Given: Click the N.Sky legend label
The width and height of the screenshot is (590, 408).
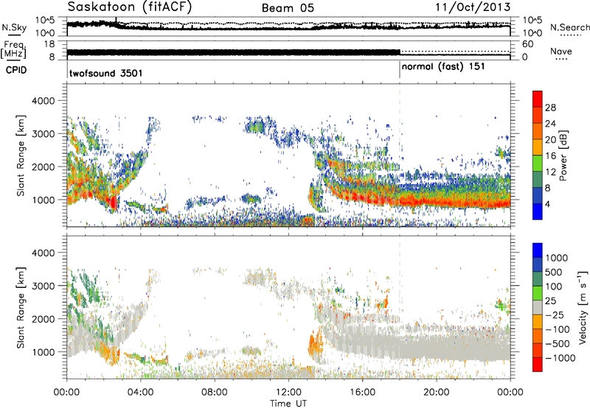Looking at the screenshot, I should coord(14,27).
